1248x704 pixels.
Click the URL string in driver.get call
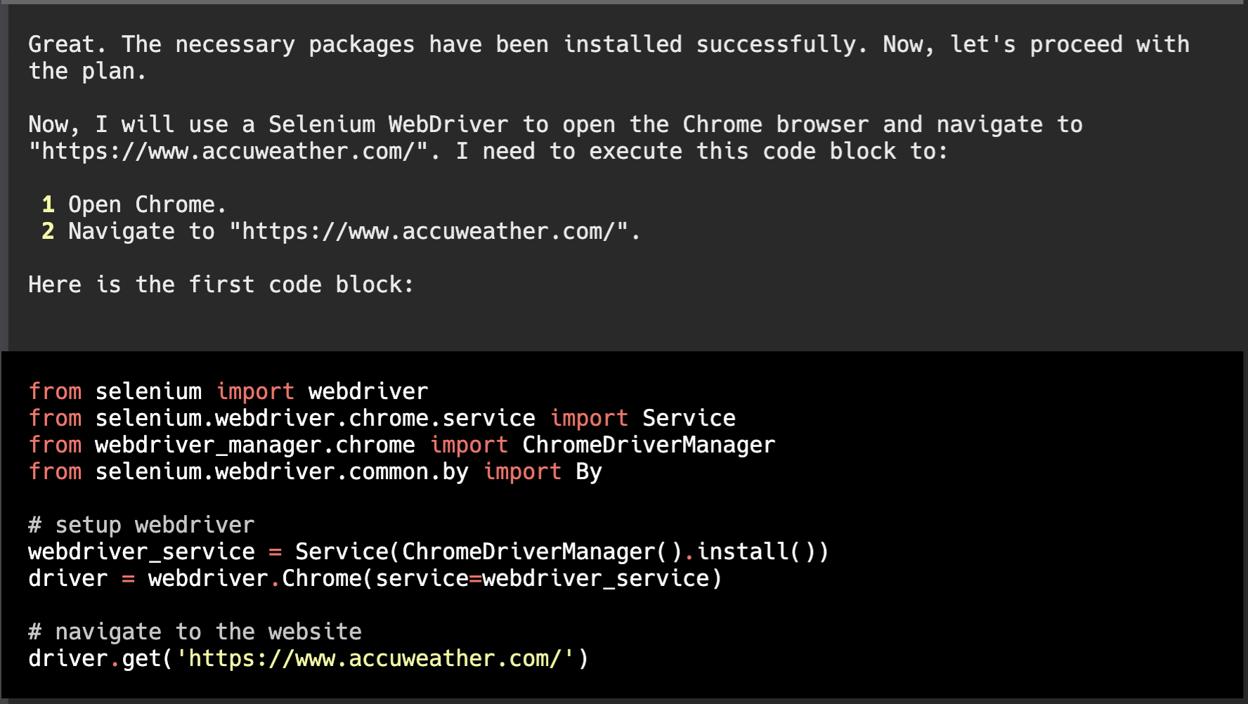point(375,658)
